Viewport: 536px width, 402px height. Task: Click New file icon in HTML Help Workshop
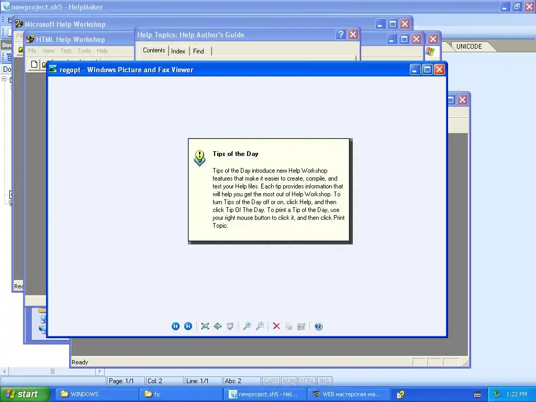(34, 64)
